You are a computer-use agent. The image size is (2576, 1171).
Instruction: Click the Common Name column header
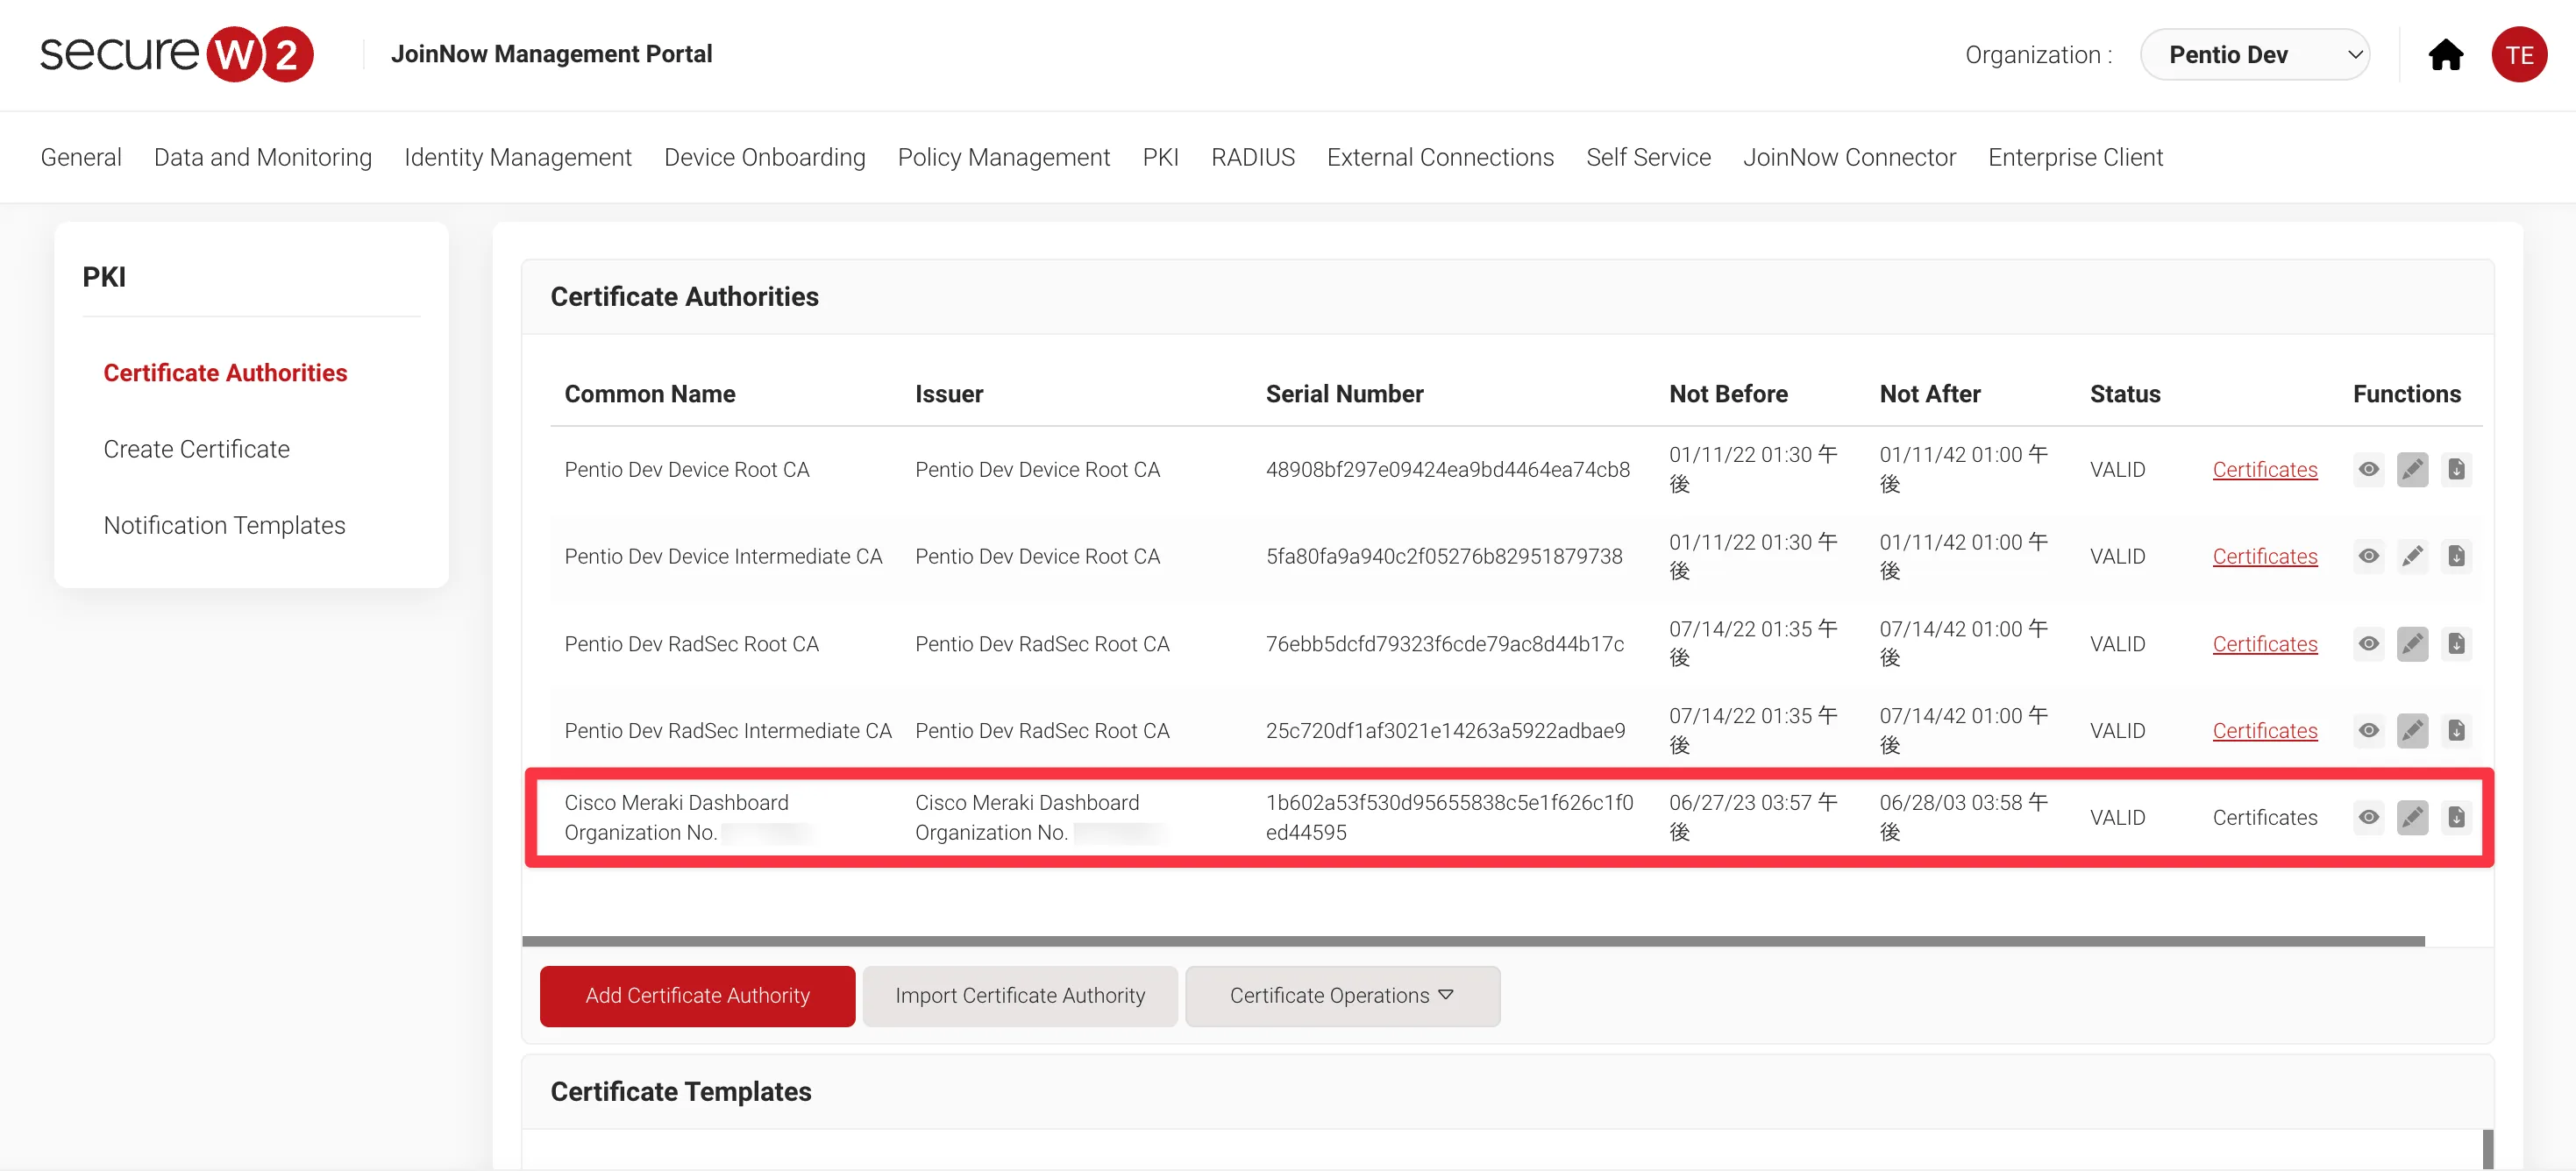649,394
